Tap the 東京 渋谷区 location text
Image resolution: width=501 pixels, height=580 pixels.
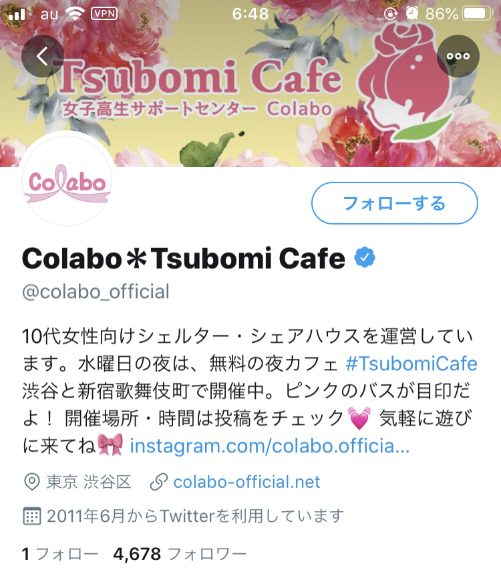click(x=89, y=482)
